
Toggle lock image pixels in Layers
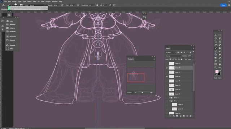[173, 59]
